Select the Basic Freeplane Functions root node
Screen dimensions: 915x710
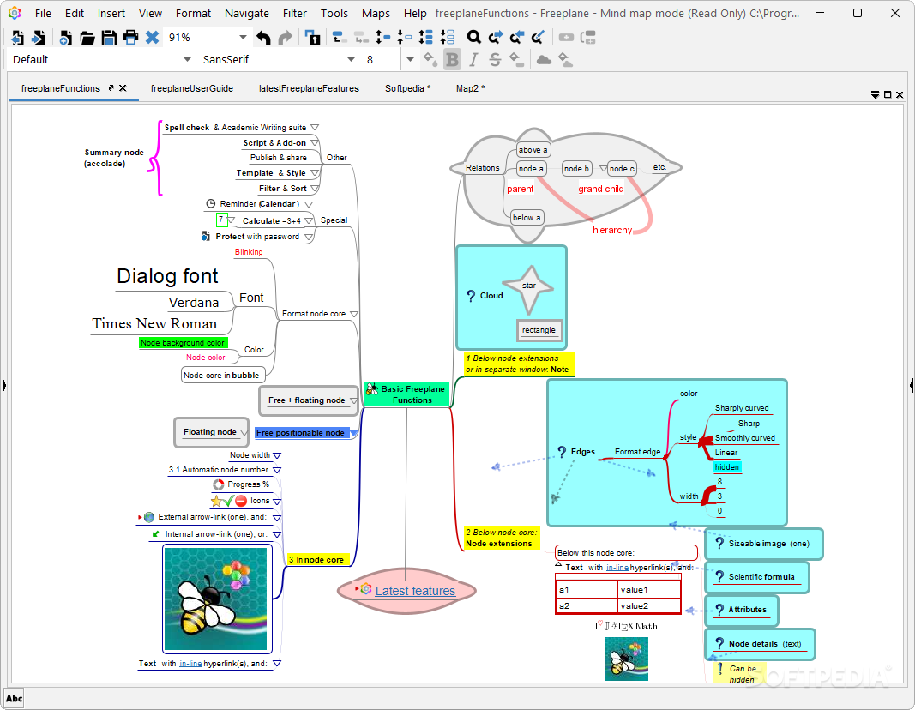(406, 394)
